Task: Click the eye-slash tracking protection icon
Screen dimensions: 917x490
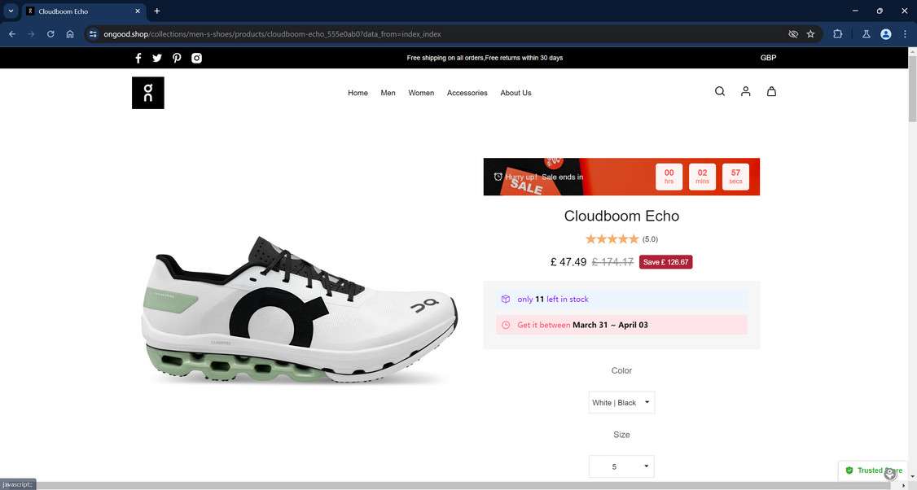Action: point(793,34)
